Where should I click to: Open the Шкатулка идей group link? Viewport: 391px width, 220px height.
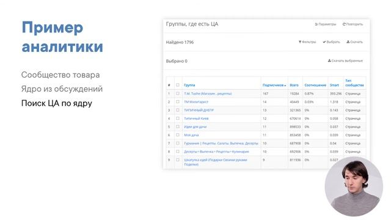point(216,162)
